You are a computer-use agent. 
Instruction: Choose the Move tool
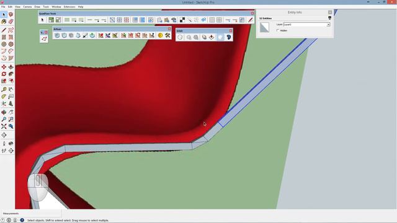pyautogui.click(x=4, y=67)
